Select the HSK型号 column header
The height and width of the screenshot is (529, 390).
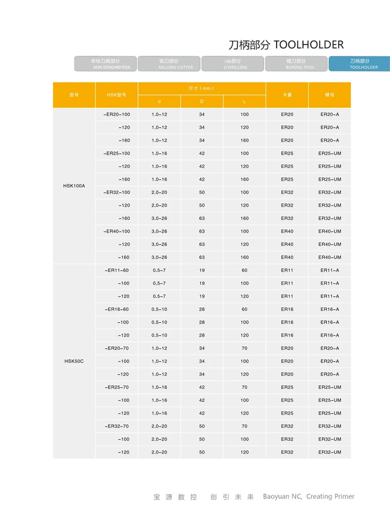[x=116, y=95]
